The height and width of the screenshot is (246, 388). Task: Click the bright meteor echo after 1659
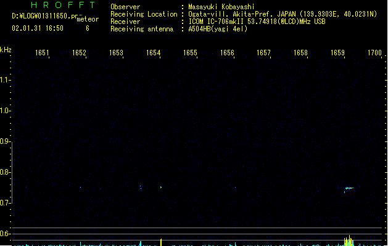[349, 188]
